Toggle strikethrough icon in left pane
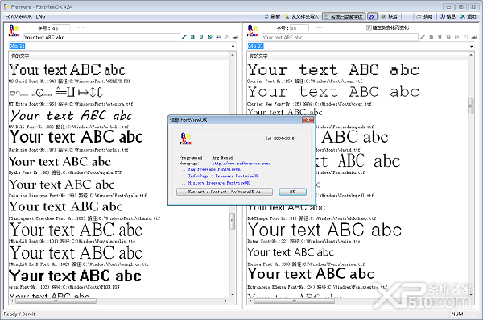This screenshot has width=483, height=320. 210,37
